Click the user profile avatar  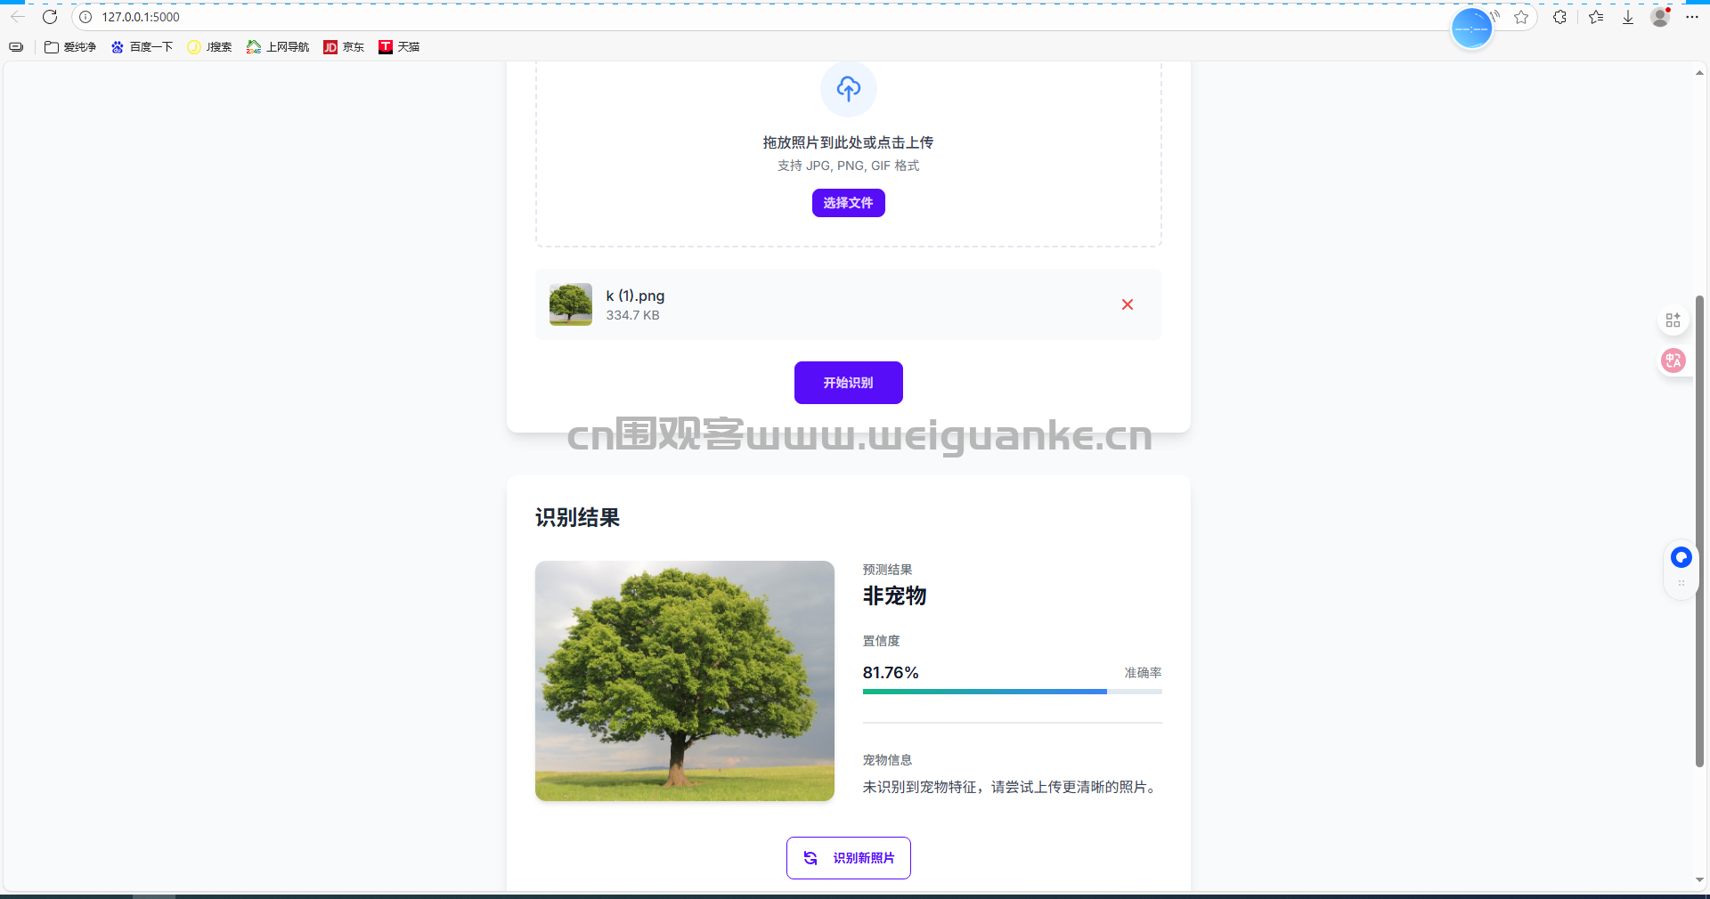(1660, 17)
